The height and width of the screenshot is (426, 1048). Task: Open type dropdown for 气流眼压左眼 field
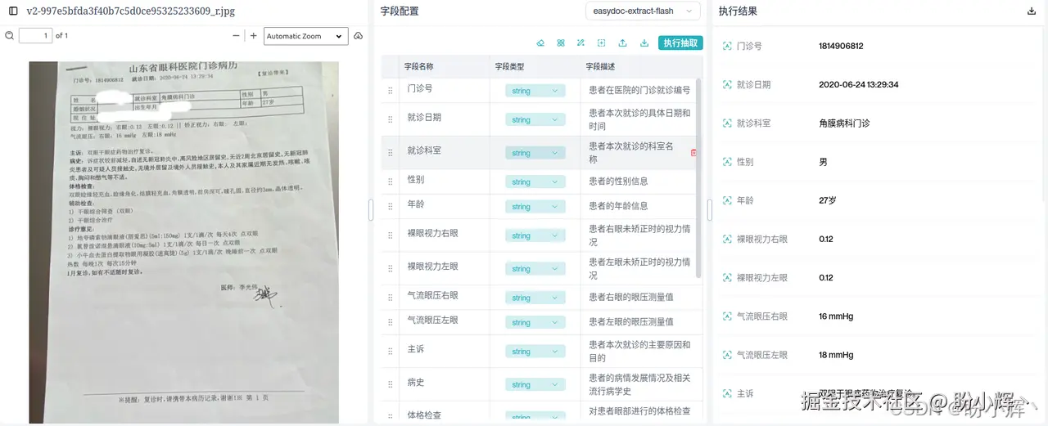pyautogui.click(x=535, y=322)
